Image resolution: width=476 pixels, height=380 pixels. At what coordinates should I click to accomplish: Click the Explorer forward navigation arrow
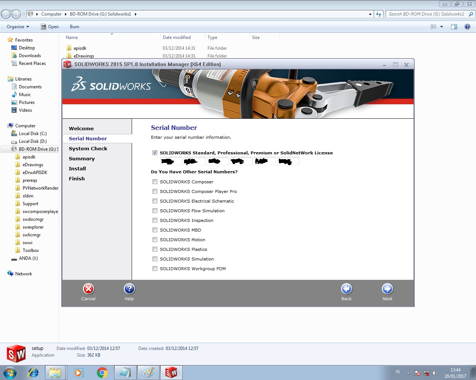(x=16, y=14)
